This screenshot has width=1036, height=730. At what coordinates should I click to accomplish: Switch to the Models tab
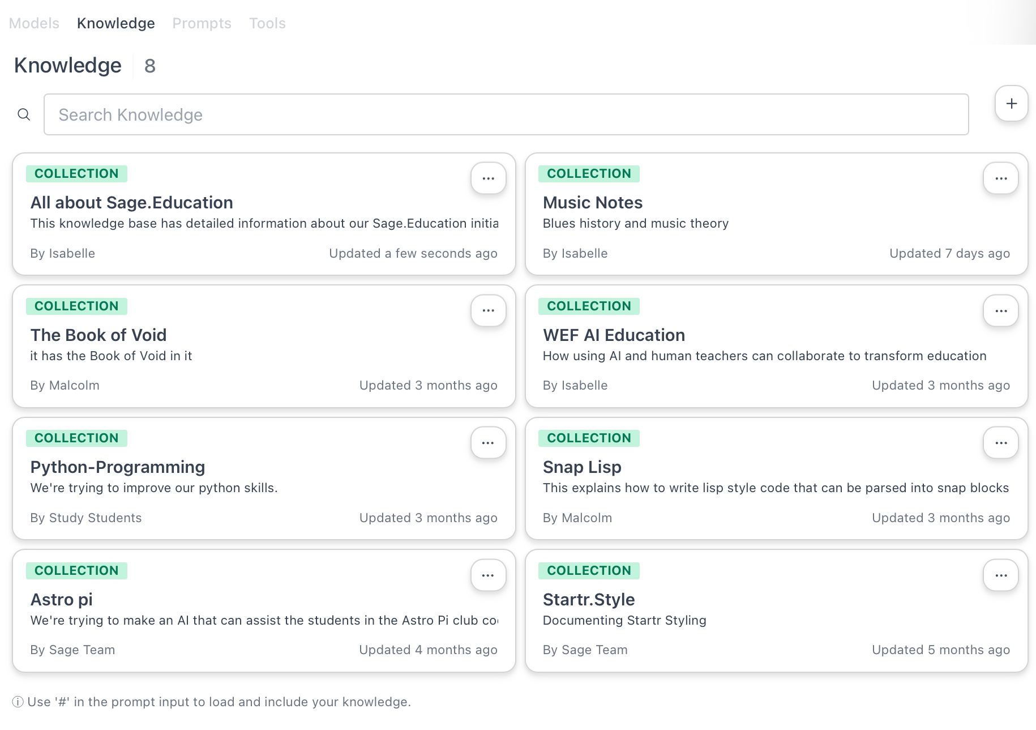pos(34,23)
